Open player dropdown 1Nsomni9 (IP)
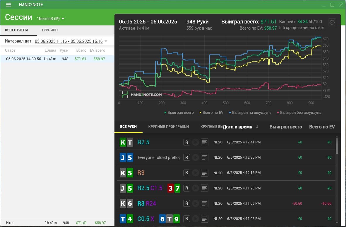This screenshot has height=227, width=346. coord(51,18)
